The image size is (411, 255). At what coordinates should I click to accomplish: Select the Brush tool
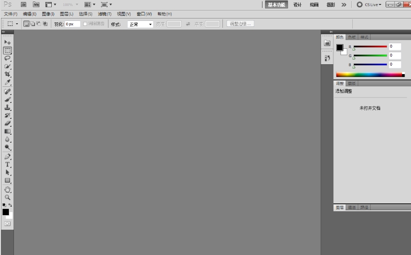click(7, 99)
